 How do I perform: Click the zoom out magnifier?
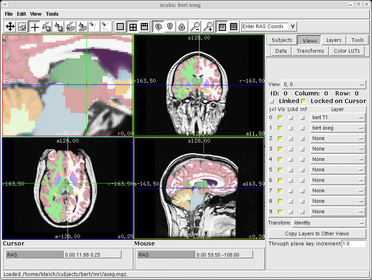[x=195, y=27]
